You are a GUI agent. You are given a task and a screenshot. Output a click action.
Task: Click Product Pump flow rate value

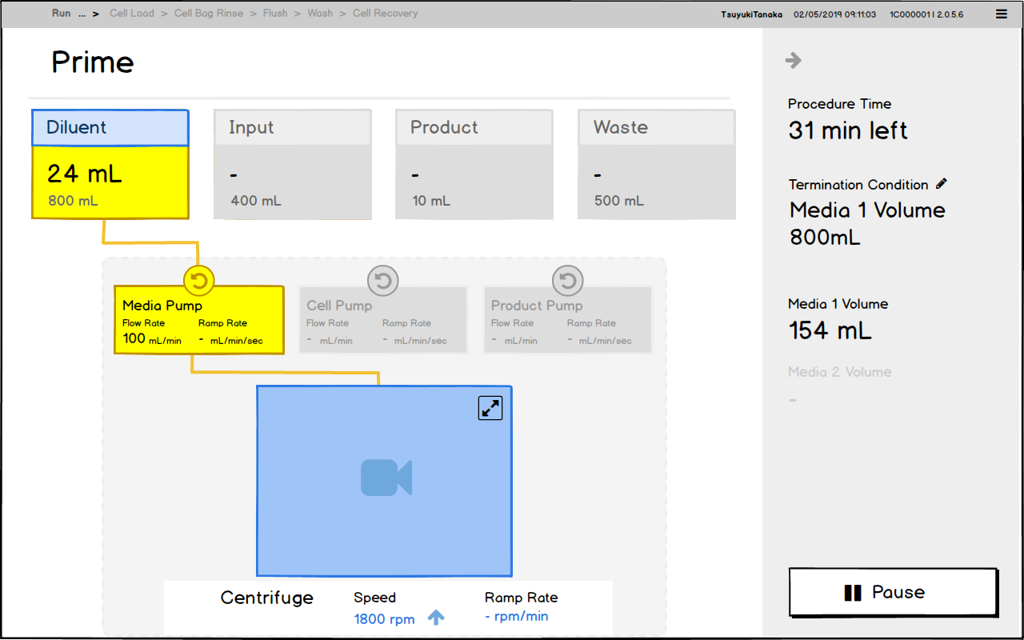[514, 340]
